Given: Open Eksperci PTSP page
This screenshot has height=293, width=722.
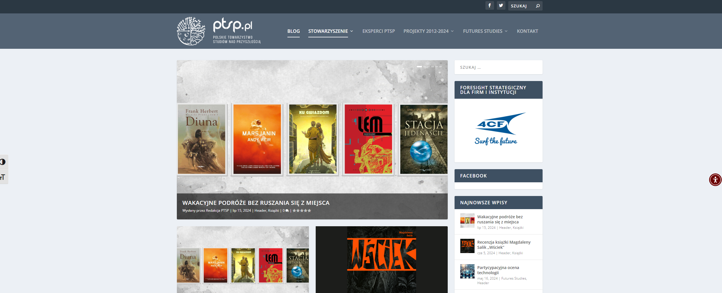Looking at the screenshot, I should coord(379,31).
